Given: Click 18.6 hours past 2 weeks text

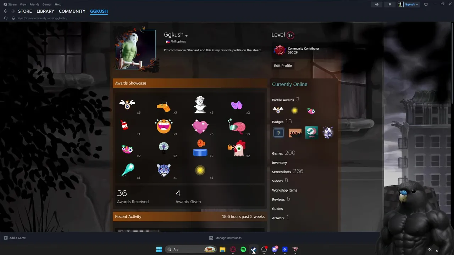Looking at the screenshot, I should click(x=243, y=216).
